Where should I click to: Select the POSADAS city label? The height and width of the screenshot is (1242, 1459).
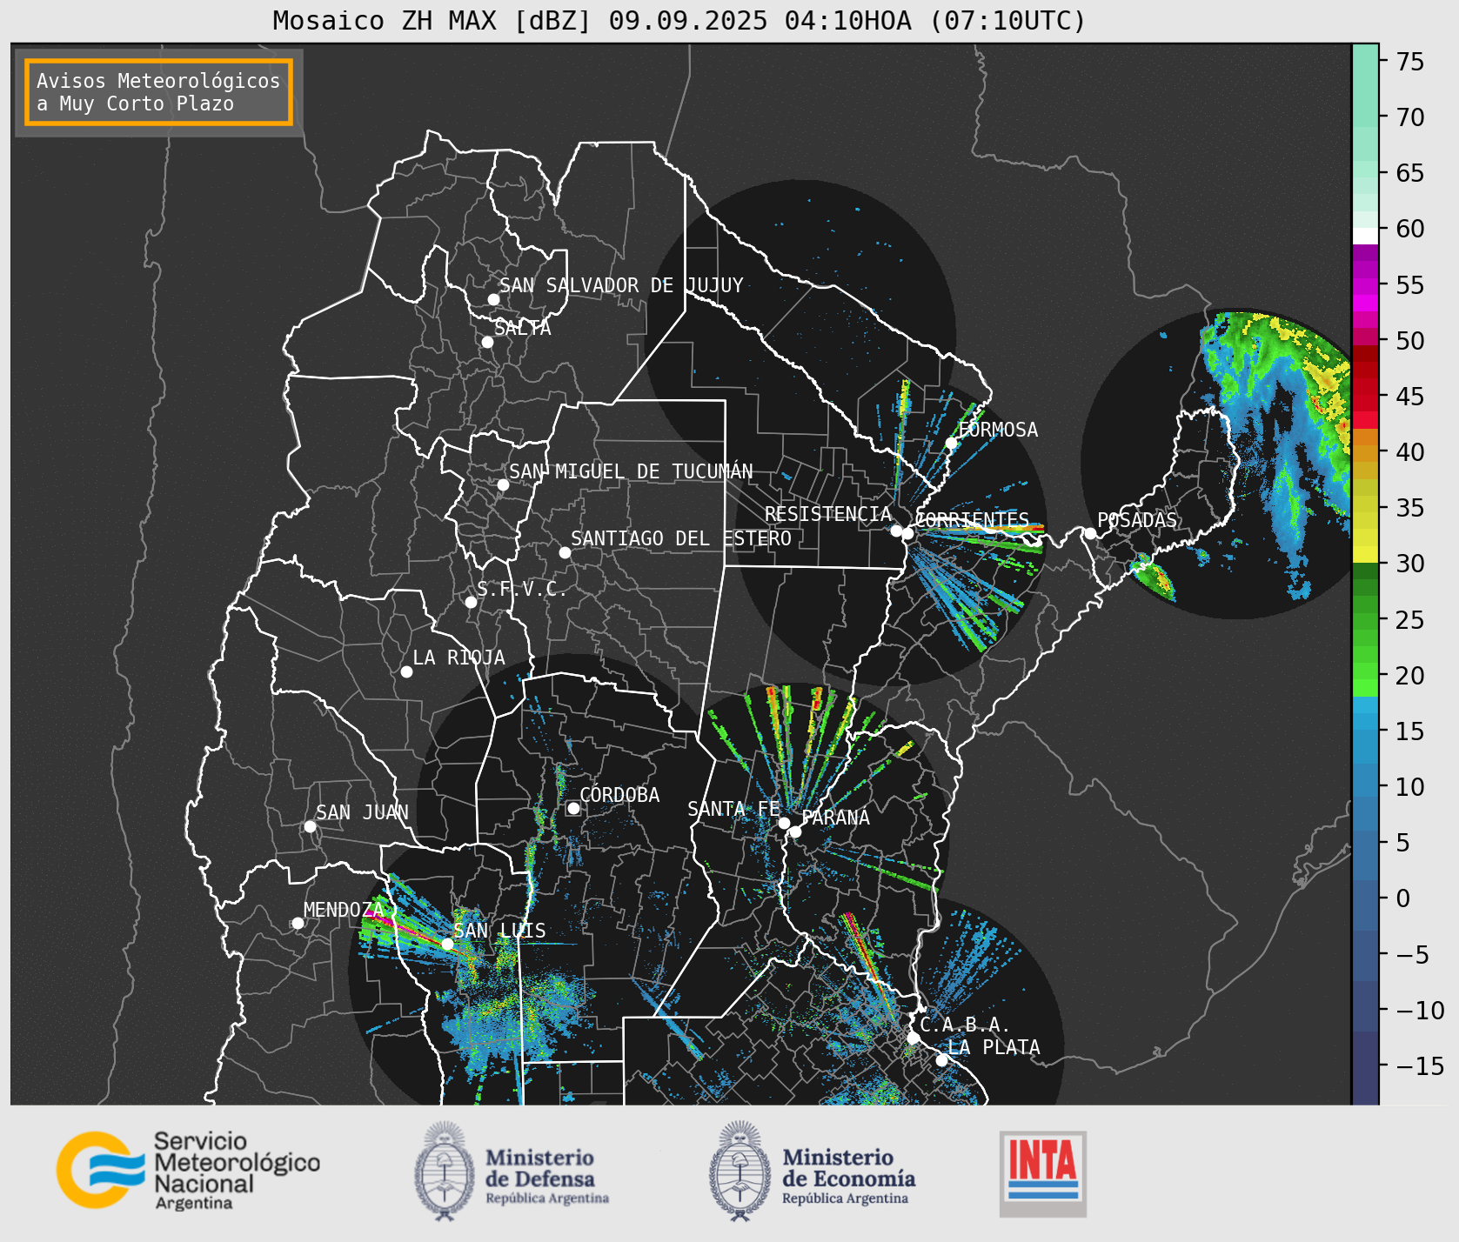[1137, 520]
